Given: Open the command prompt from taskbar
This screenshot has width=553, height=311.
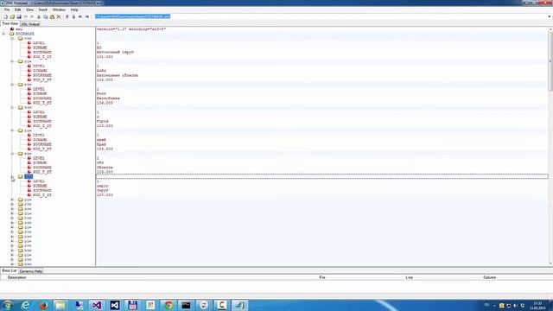Looking at the screenshot, I should pos(186,305).
